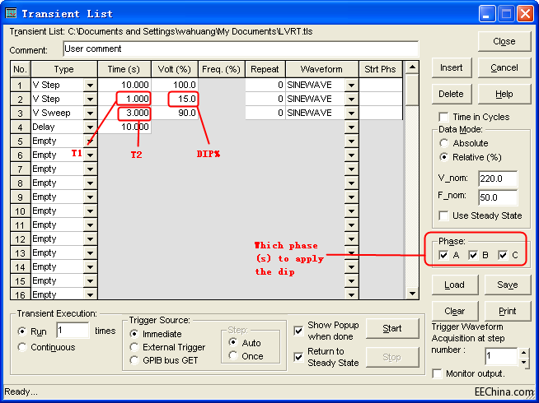Select Relative (%) data mode
The height and width of the screenshot is (403, 539).
click(x=444, y=157)
